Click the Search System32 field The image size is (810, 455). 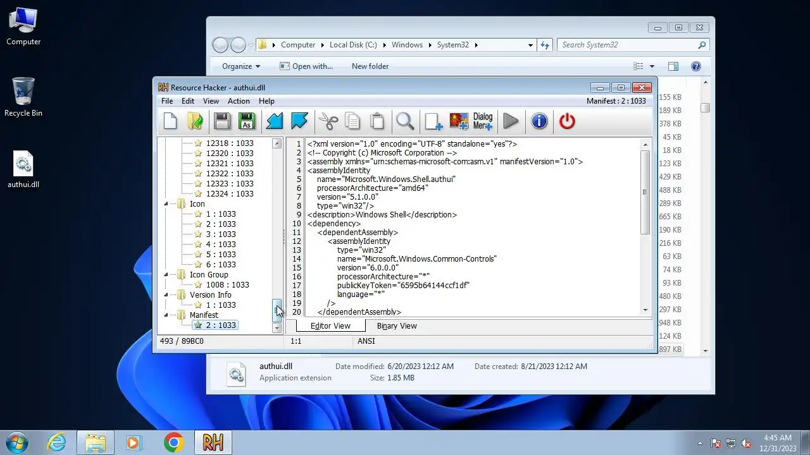[x=633, y=45]
